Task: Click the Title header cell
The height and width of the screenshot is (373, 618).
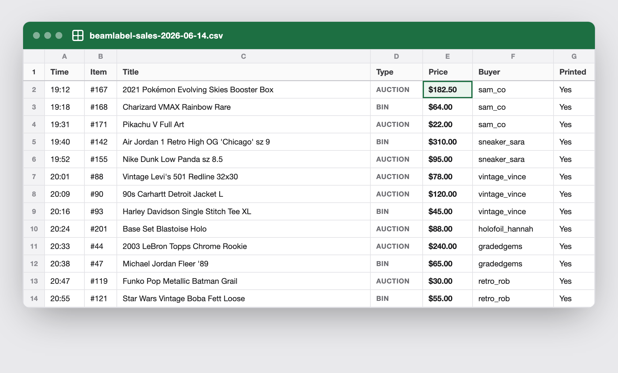Action: click(244, 72)
